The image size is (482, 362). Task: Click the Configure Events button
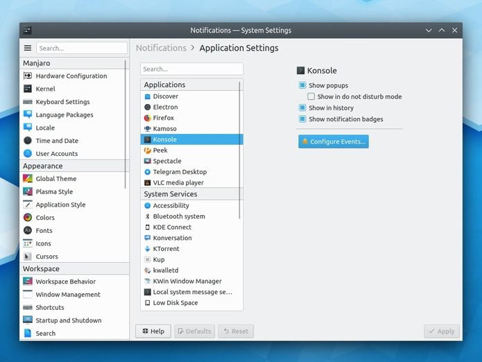point(334,141)
